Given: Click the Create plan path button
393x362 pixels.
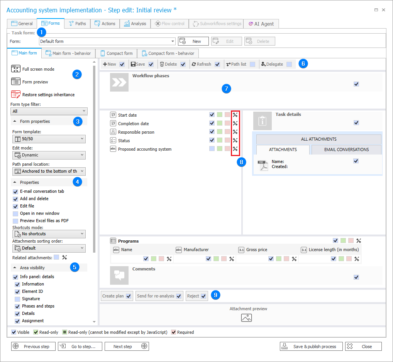Looking at the screenshot, I should [x=117, y=296].
